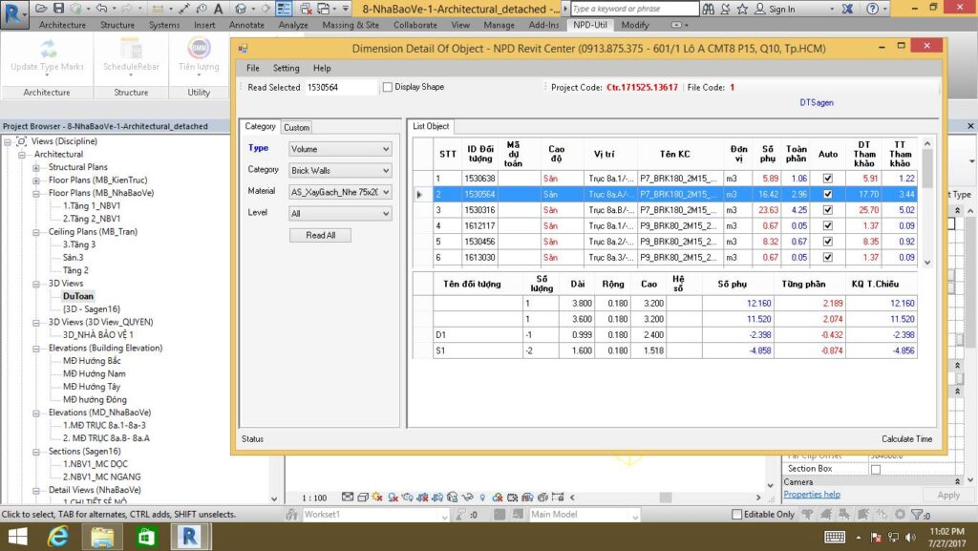Uncheck Auto checkbox for object 1530638
The image size is (978, 551).
(828, 179)
